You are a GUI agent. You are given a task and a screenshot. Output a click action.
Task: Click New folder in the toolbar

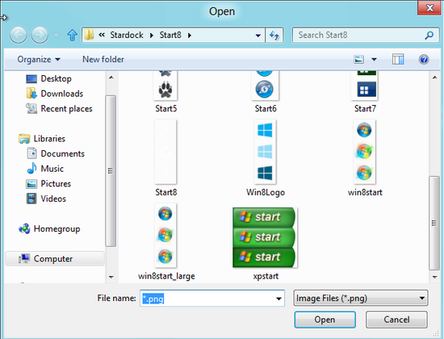click(x=103, y=59)
